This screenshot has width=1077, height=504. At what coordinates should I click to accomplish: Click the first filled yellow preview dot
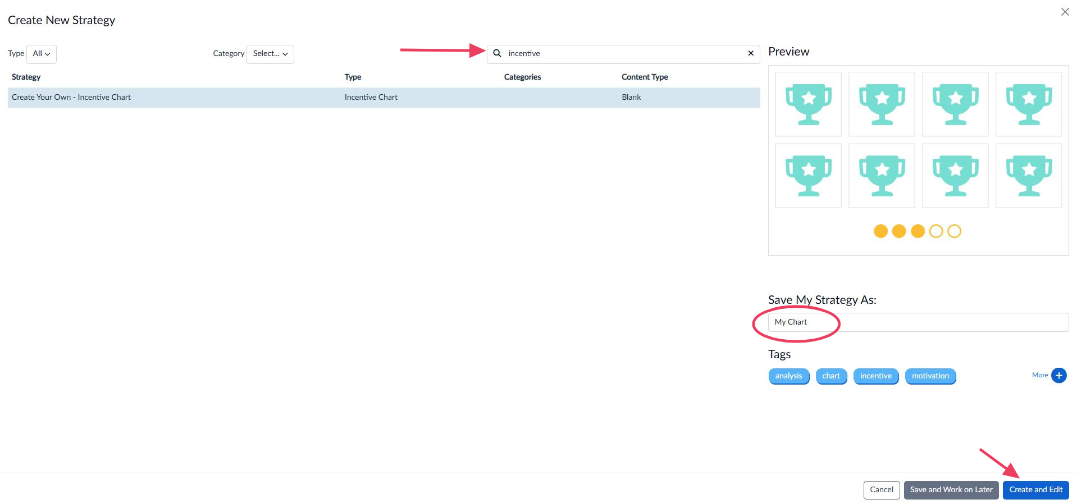click(x=880, y=231)
